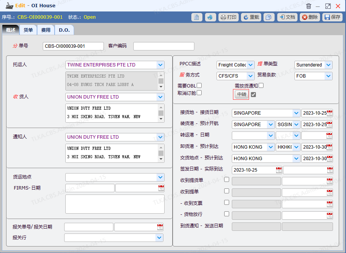Open the 提单类型 Surrendered dropdown
This screenshot has width=346, height=253.
(x=328, y=65)
